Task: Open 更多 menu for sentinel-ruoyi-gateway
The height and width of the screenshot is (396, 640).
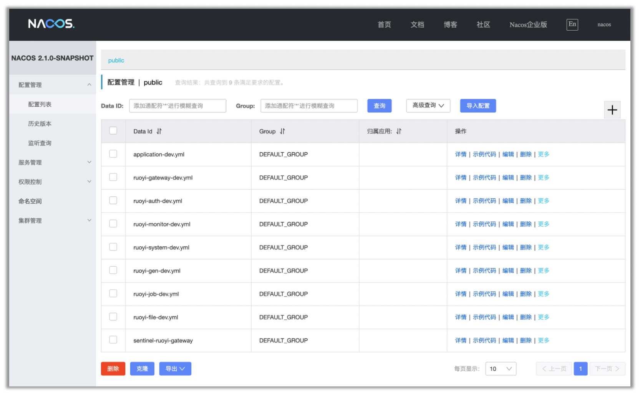Action: (x=543, y=340)
